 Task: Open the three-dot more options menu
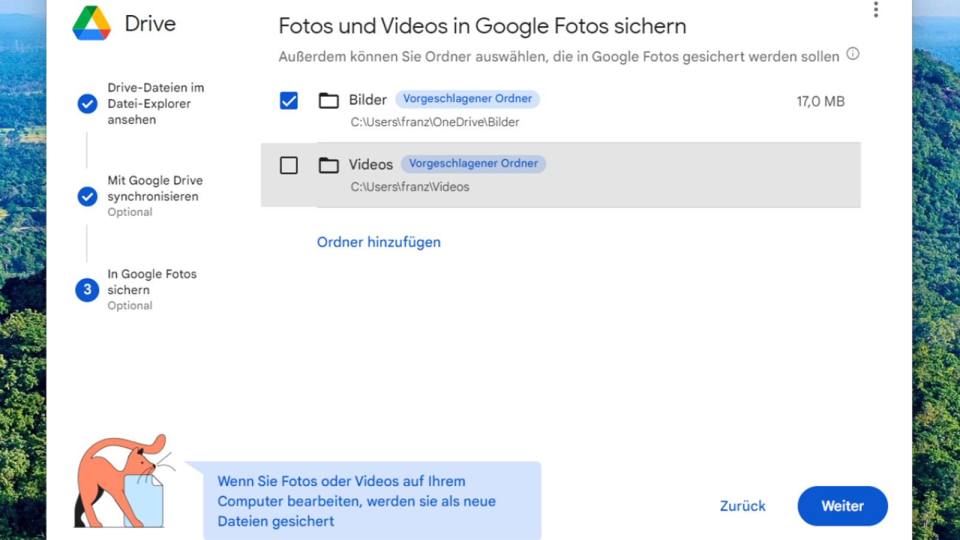tap(876, 10)
